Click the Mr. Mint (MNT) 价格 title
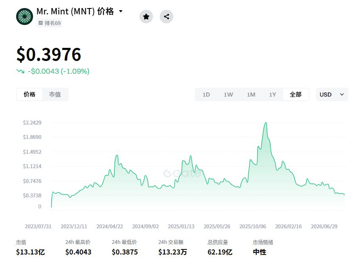Screen dimensions: 361x263 pyautogui.click(x=75, y=11)
